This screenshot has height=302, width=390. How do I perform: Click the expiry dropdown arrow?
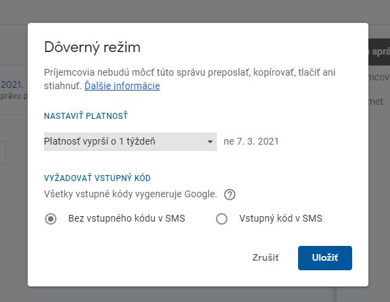click(210, 142)
